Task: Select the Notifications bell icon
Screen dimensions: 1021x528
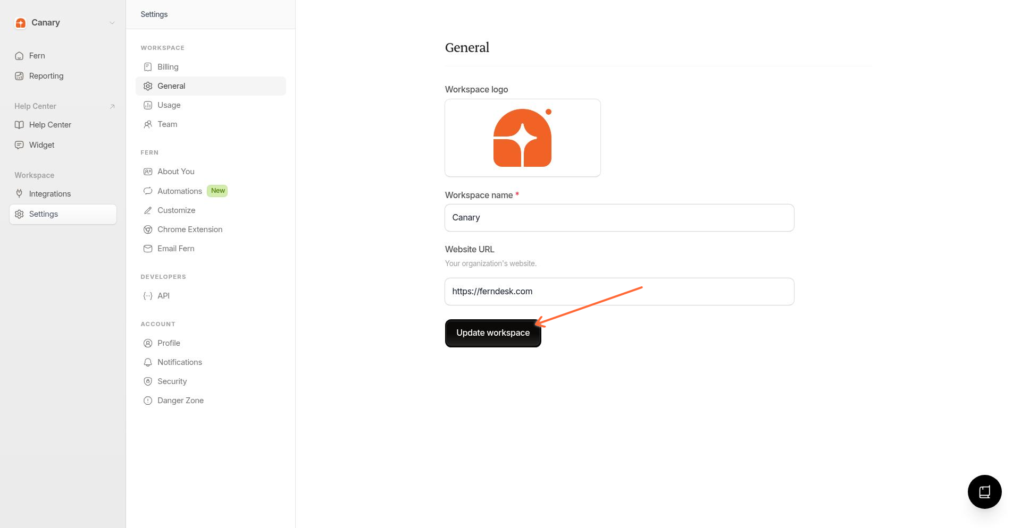Action: pyautogui.click(x=148, y=362)
